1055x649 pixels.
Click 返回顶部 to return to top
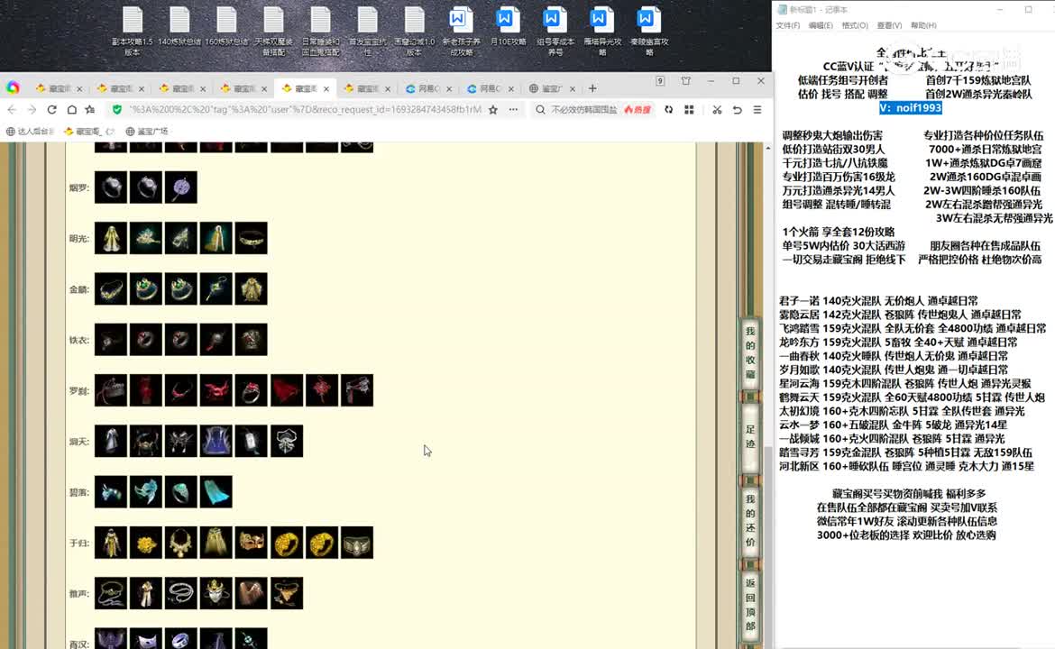[x=750, y=604]
